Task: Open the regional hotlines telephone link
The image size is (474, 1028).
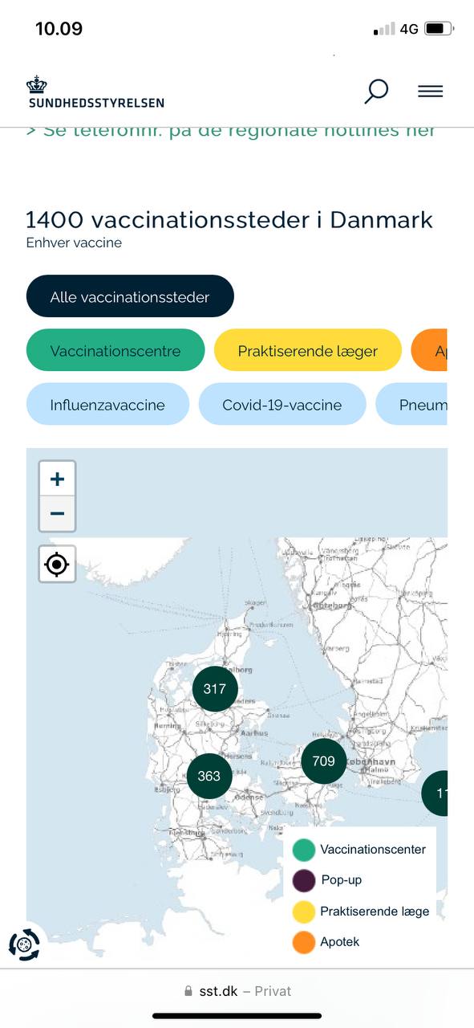Action: (231, 131)
